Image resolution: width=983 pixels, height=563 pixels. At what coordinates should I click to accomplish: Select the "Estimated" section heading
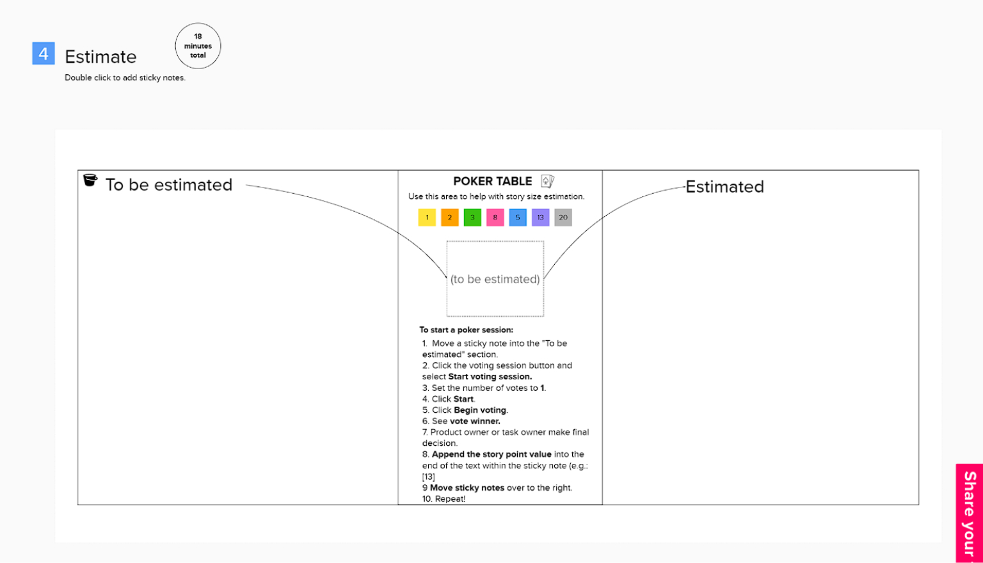724,187
